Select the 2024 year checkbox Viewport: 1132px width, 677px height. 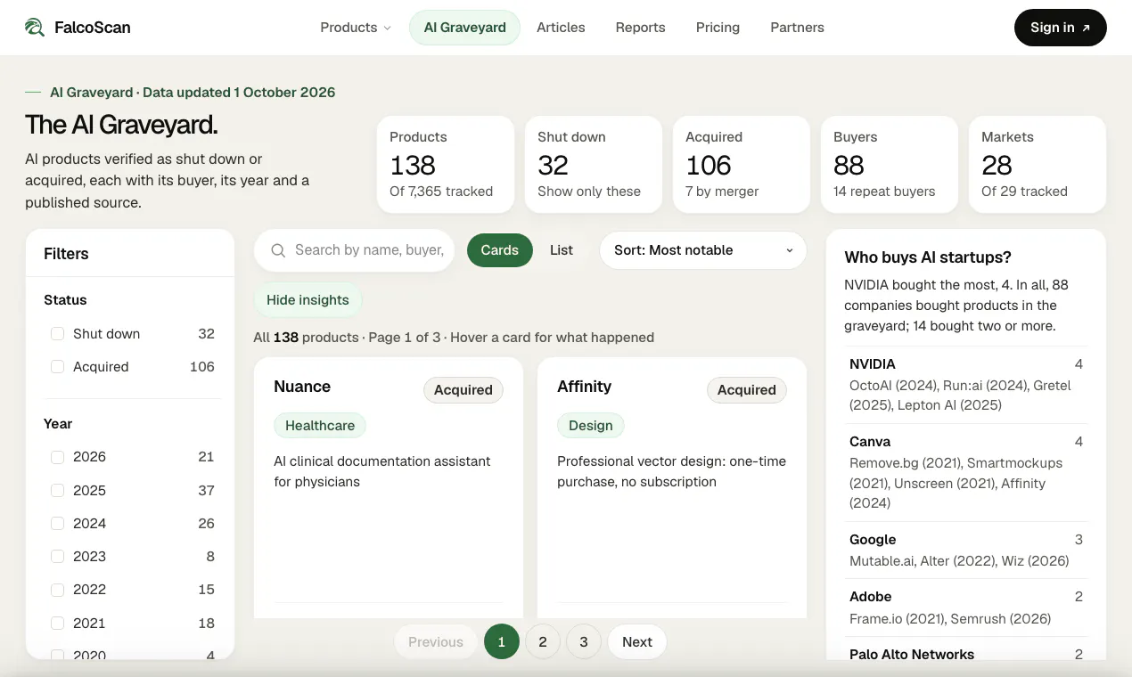pyautogui.click(x=57, y=524)
